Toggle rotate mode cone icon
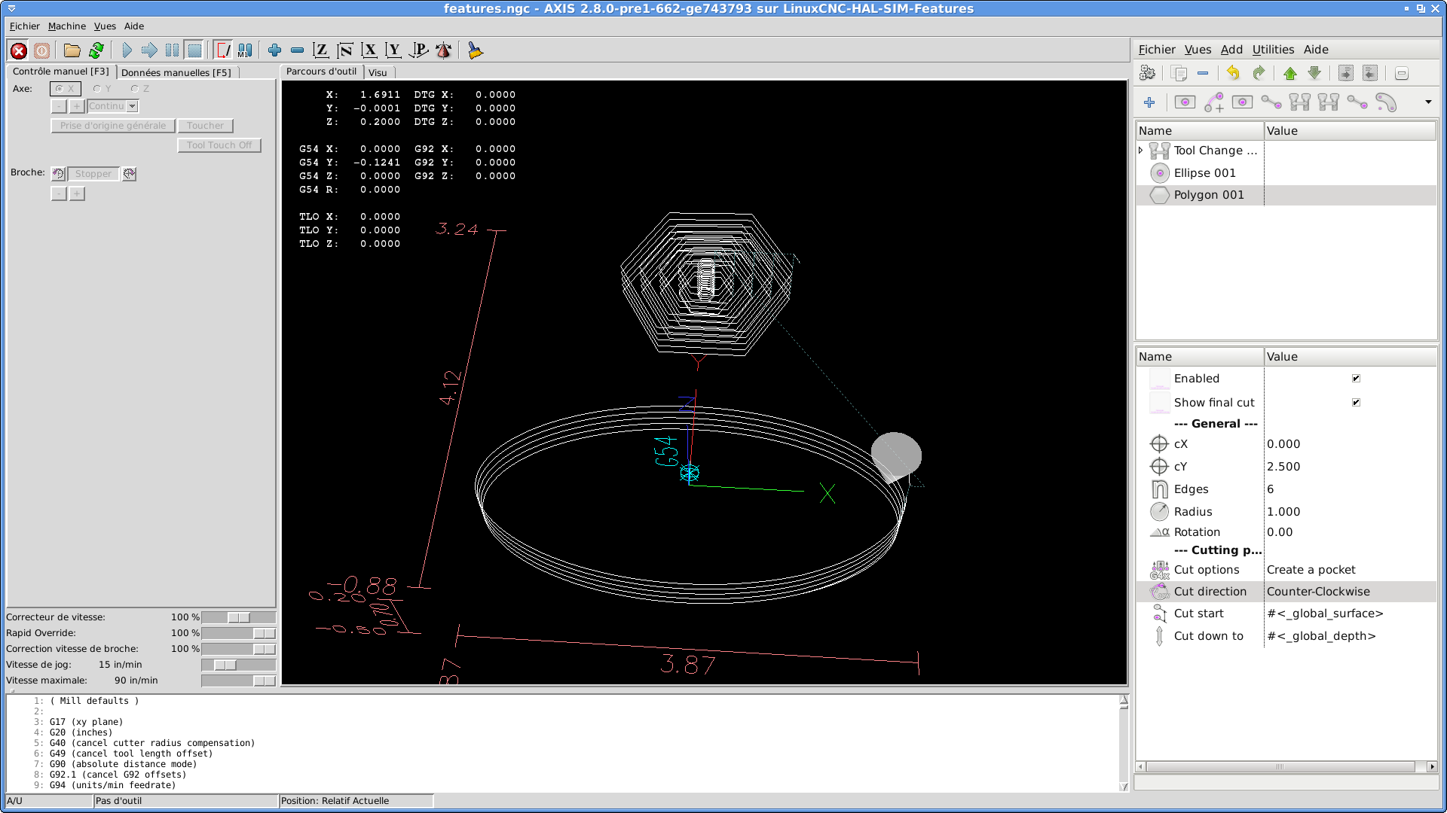Viewport: 1447px width, 813px height. (443, 50)
